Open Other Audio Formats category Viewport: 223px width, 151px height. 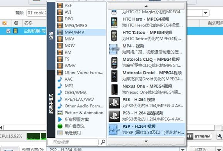point(81,106)
